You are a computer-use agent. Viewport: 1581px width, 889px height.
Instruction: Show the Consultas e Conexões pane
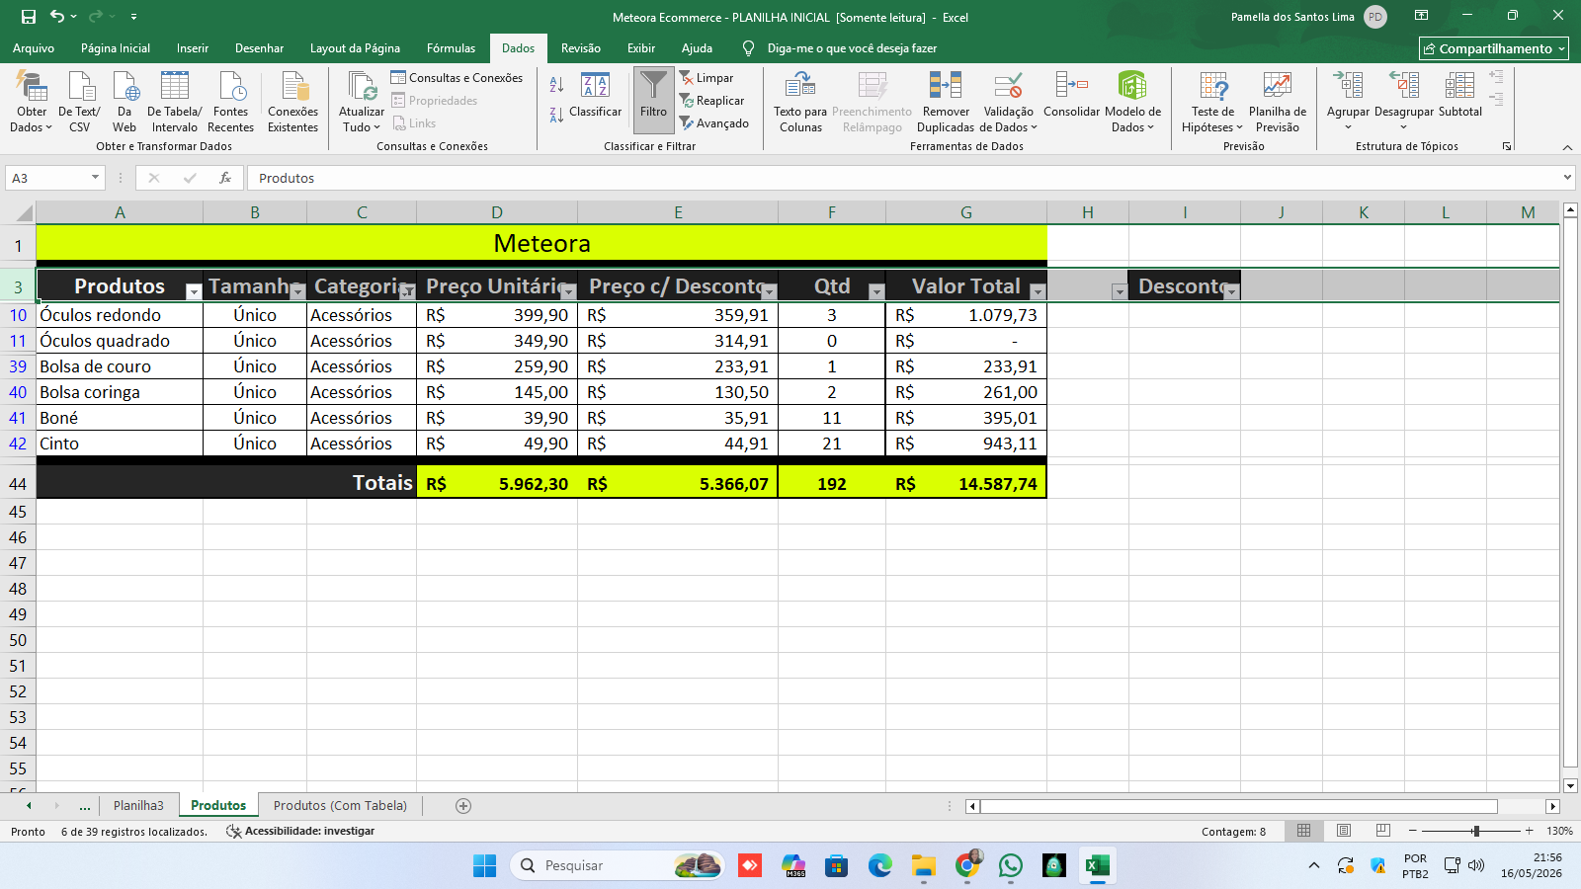457,78
